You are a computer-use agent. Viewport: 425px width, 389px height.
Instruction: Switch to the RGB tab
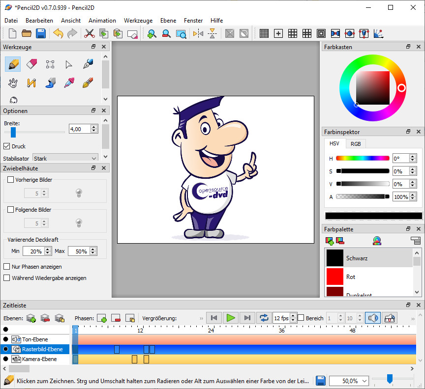click(355, 144)
